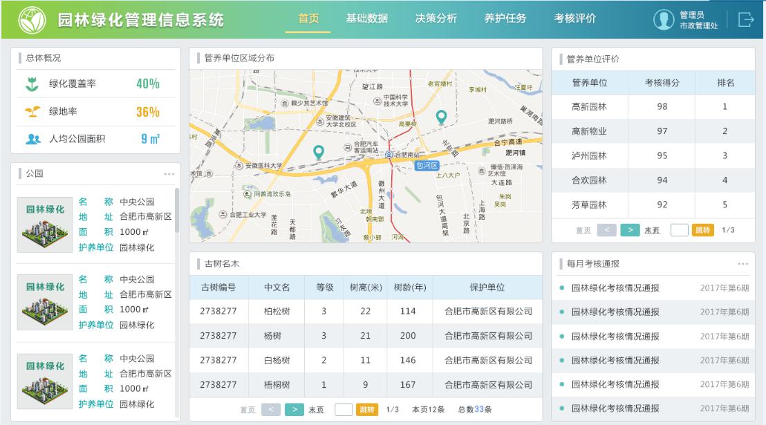Click page number input in 古树名木 pagination
The height and width of the screenshot is (425, 766).
click(x=344, y=410)
